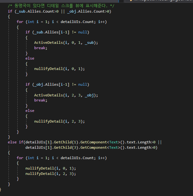Click the "ActiveDetails(i, 2, 3, _obj);" call
Image resolution: width=193 pixels, height=196 pixels.
tap(66, 95)
